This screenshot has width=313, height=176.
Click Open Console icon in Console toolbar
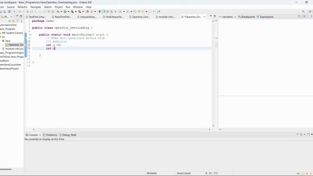click(309, 134)
